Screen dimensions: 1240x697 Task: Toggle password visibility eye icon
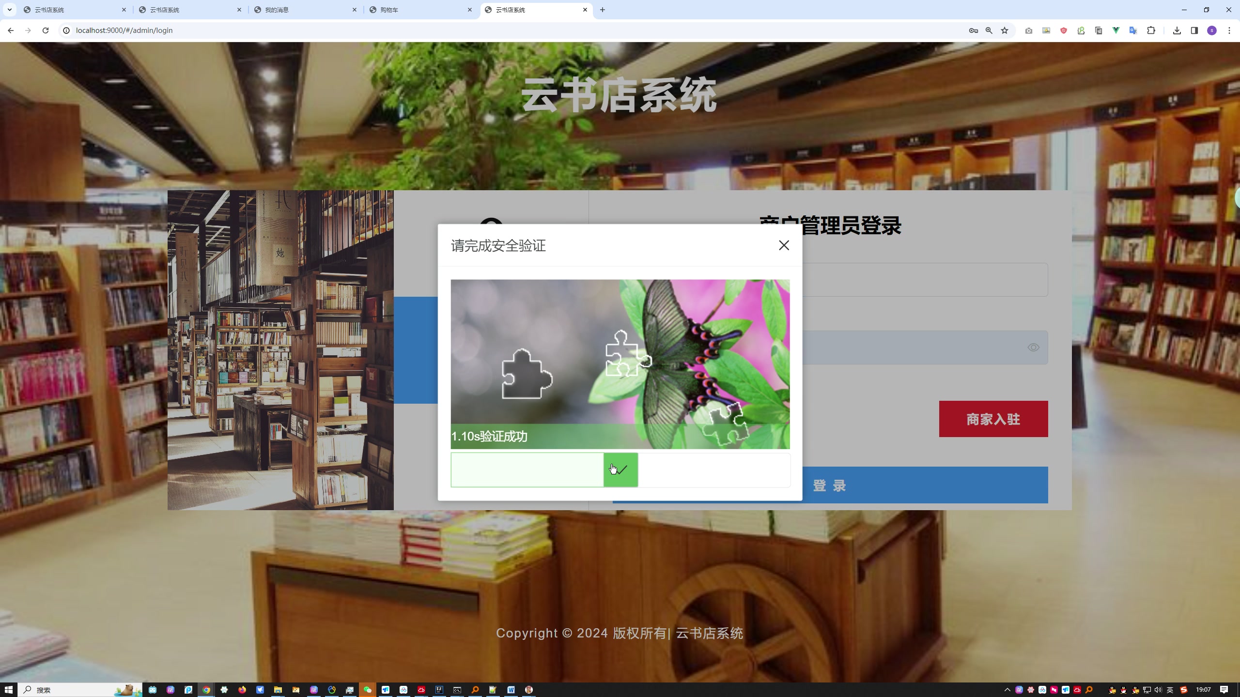click(x=1033, y=348)
